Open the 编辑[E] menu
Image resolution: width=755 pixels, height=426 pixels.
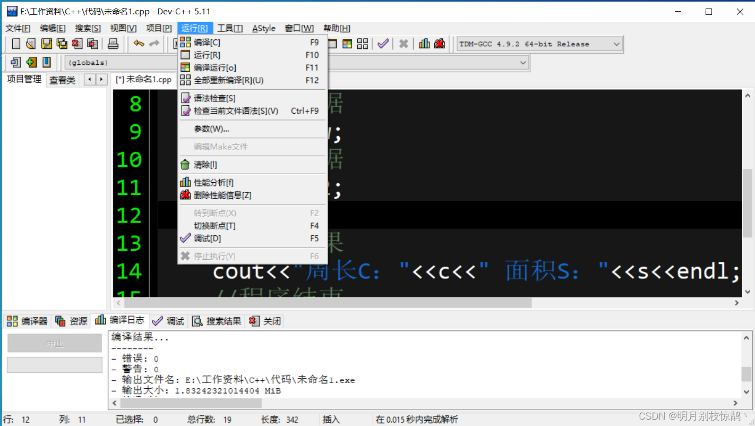pos(53,28)
